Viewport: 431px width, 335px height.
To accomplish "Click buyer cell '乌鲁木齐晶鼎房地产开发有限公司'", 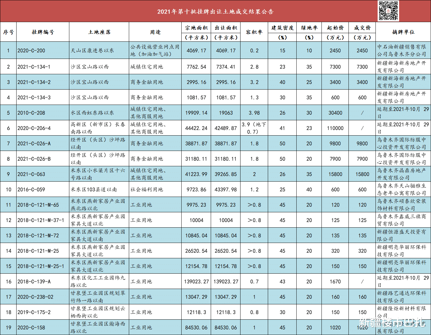I will click(403, 174).
